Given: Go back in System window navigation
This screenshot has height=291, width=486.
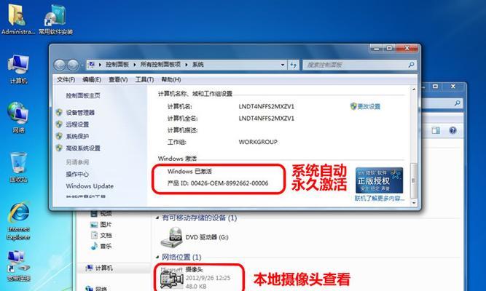Looking at the screenshot, I should click(x=60, y=65).
